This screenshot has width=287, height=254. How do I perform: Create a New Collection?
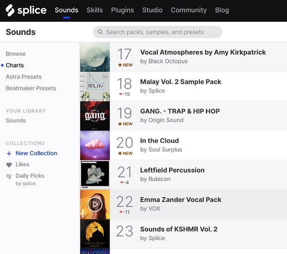click(x=36, y=153)
